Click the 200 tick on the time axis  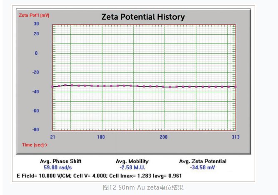pos(163,137)
